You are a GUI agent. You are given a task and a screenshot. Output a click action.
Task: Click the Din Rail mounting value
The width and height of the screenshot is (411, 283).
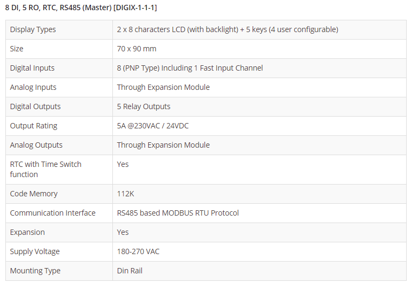click(130, 271)
